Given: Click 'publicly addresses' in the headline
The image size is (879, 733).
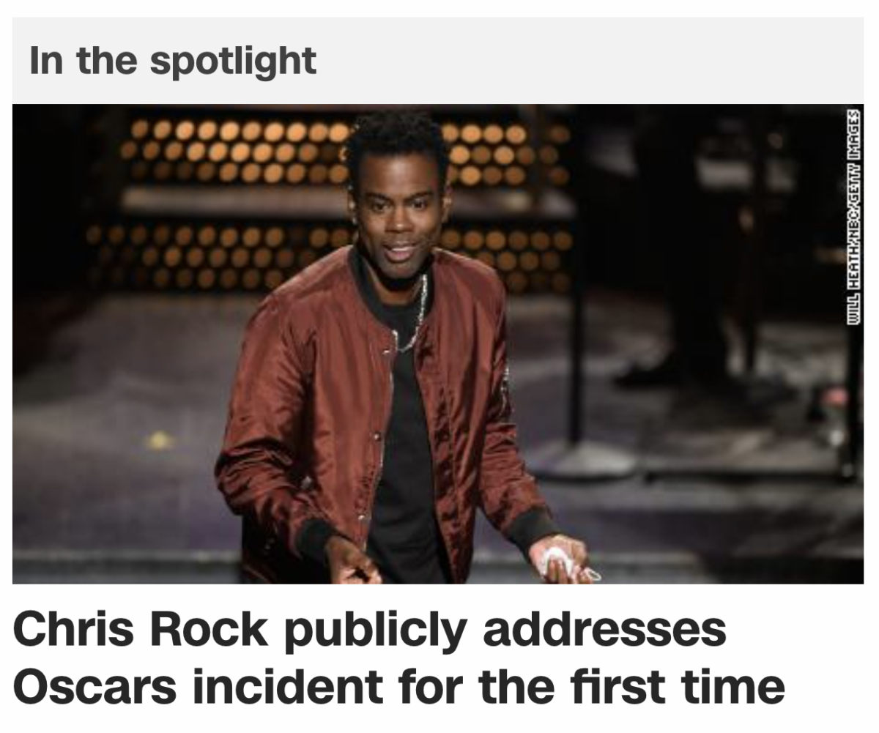Looking at the screenshot, I should [x=505, y=630].
